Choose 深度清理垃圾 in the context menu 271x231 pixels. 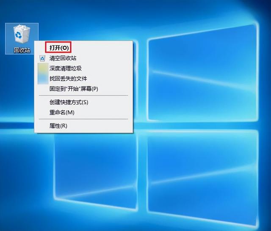(x=84, y=68)
